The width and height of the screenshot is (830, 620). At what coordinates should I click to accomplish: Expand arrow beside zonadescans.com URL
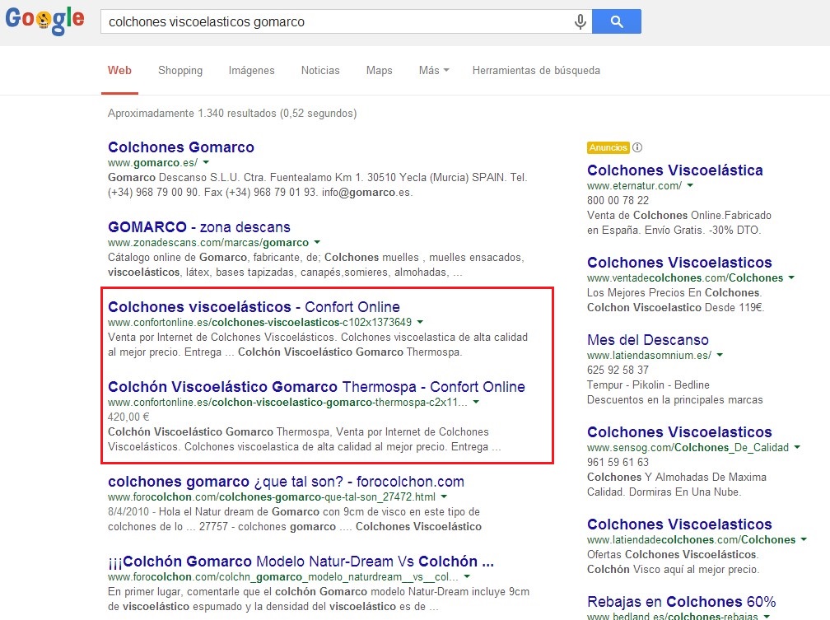point(316,243)
